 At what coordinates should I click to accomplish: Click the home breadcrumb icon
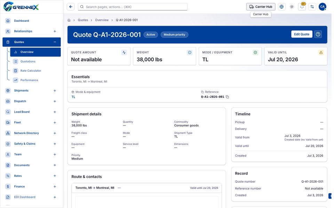pos(69,20)
